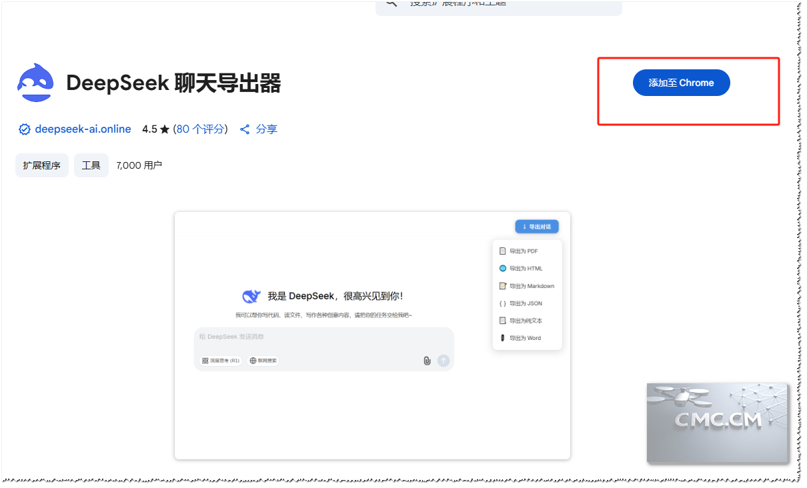
Task: Choose 导出为 HTML in the preview menu
Action: pyautogui.click(x=527, y=269)
